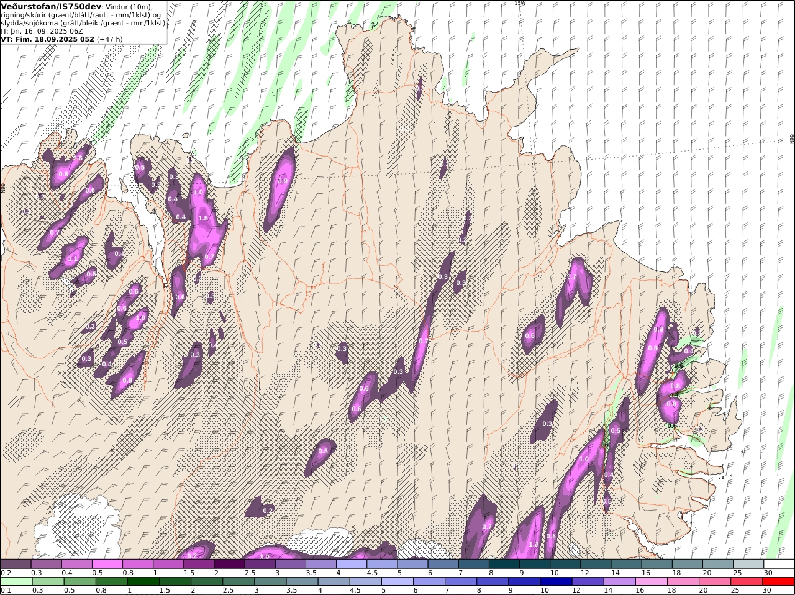The height and width of the screenshot is (595, 795).
Task: Pick the pale green rain swatch for 0.1–0.3
Action: click(x=16, y=581)
